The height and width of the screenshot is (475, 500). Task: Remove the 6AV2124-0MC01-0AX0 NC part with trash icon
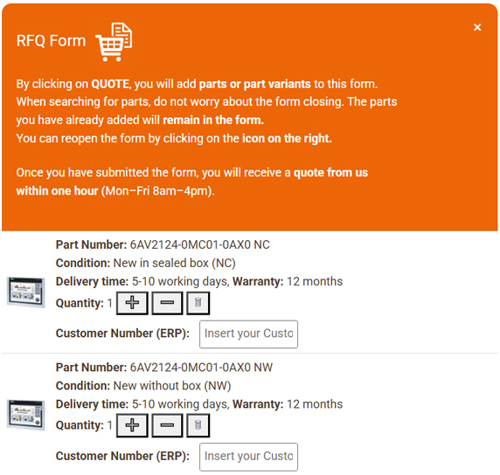[x=198, y=303]
